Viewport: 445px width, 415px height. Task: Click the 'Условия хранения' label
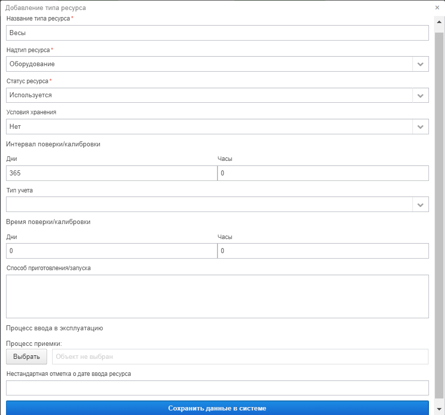(x=31, y=112)
